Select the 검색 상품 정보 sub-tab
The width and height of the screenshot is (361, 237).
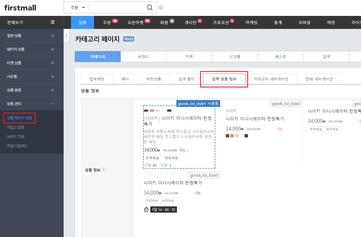pyautogui.click(x=224, y=79)
